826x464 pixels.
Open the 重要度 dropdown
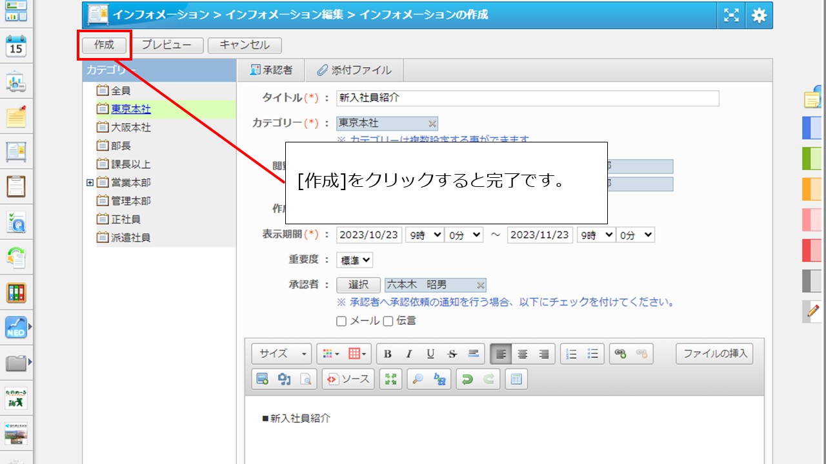355,260
